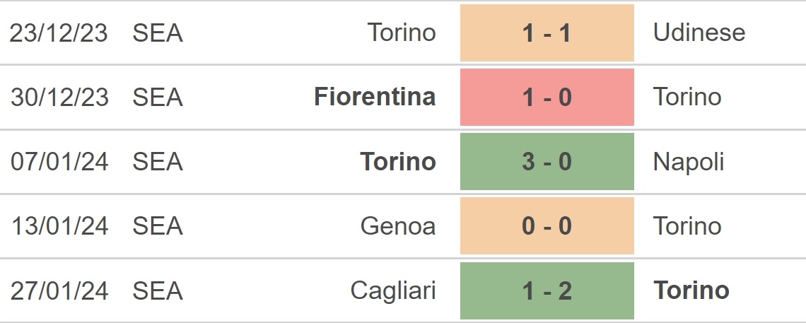Click the Torino 3 - 0 Napoli score box
The width and height of the screenshot is (806, 323).
(x=547, y=162)
